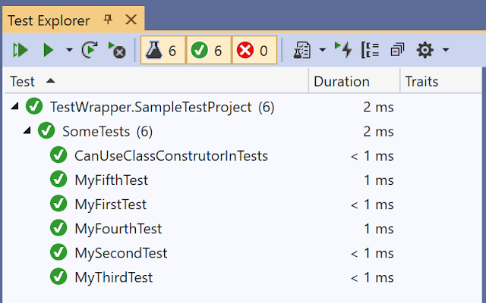Repeat the last test run
The width and height of the screenshot is (486, 303).
(90, 50)
